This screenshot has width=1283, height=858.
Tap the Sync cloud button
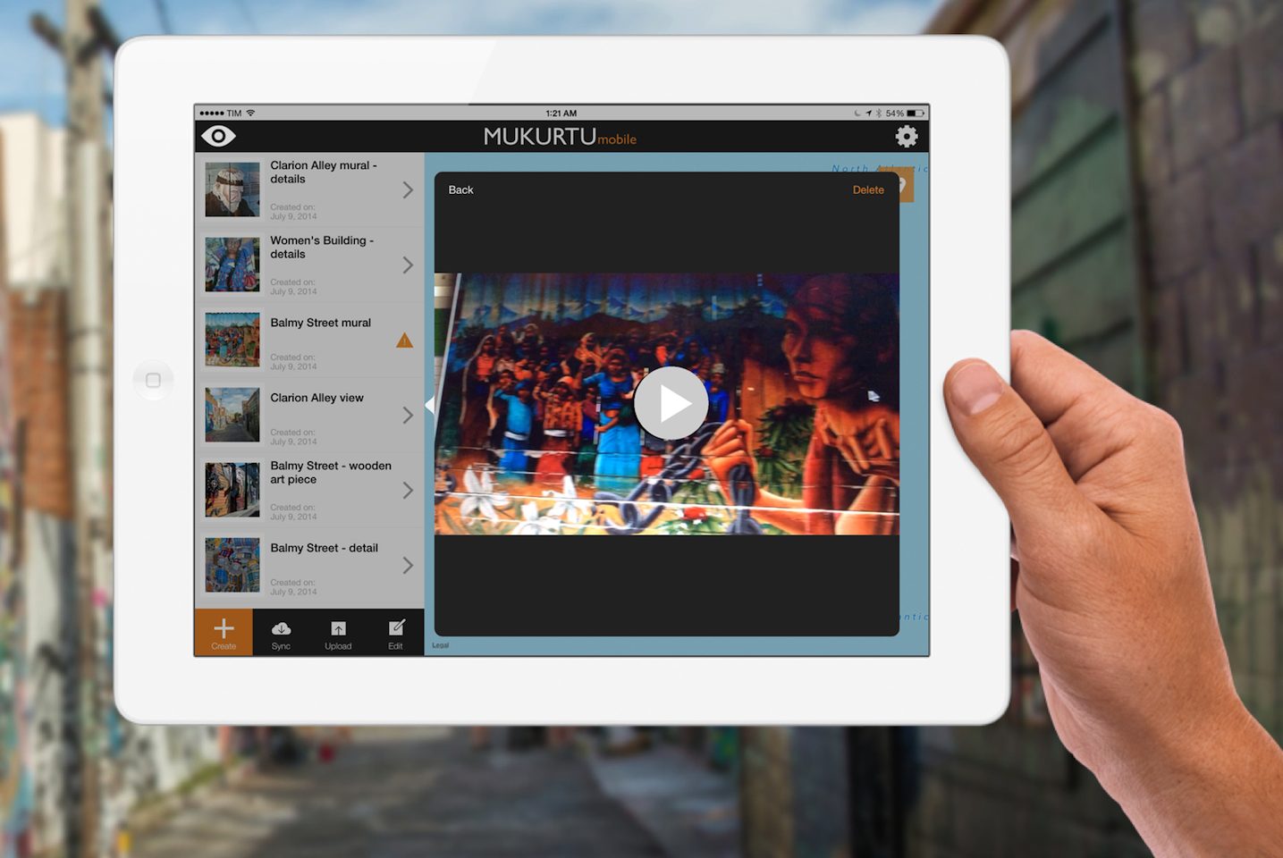coord(281,633)
